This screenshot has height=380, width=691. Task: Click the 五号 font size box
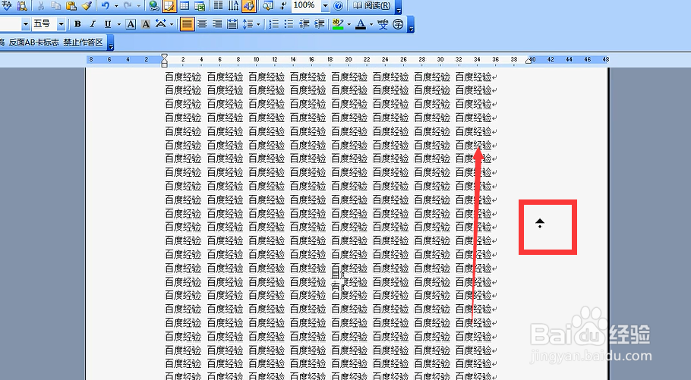click(x=45, y=24)
